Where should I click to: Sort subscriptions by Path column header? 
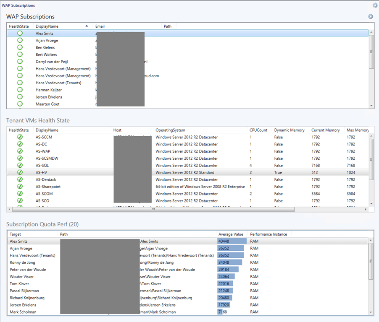pos(168,26)
